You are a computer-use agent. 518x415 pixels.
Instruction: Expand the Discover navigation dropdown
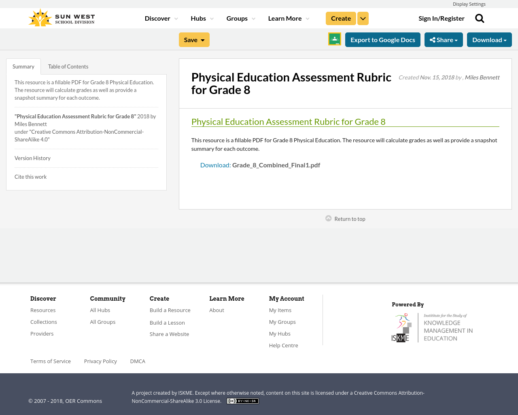161,18
